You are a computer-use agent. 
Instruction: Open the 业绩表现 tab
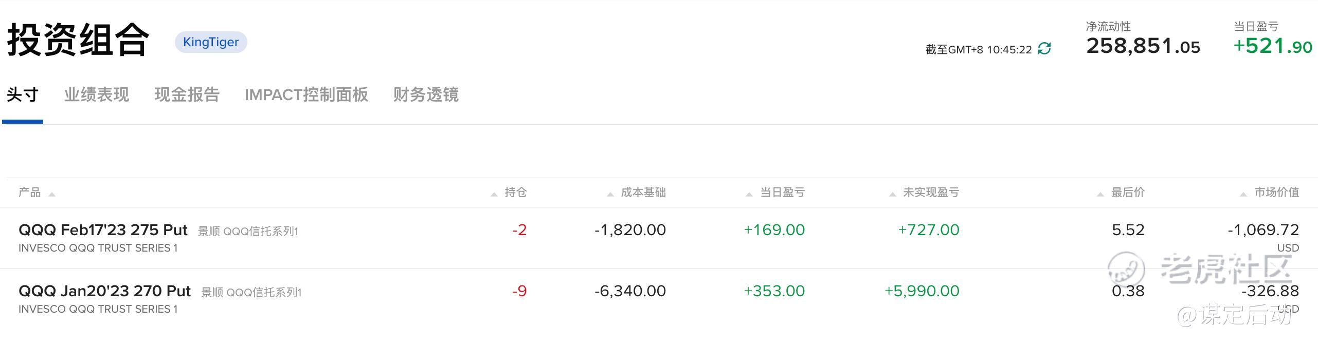point(97,95)
